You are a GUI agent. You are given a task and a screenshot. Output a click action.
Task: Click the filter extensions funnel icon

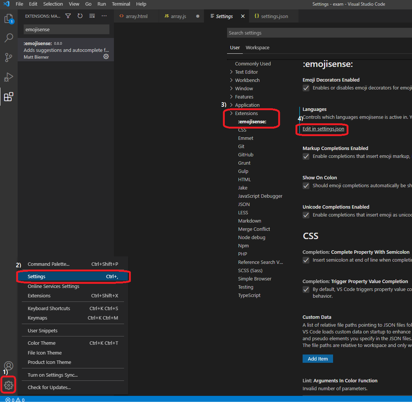tap(68, 16)
